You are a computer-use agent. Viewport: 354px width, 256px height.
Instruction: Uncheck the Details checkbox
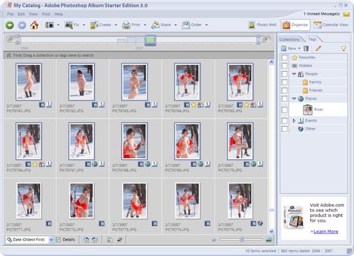[x=58, y=239]
